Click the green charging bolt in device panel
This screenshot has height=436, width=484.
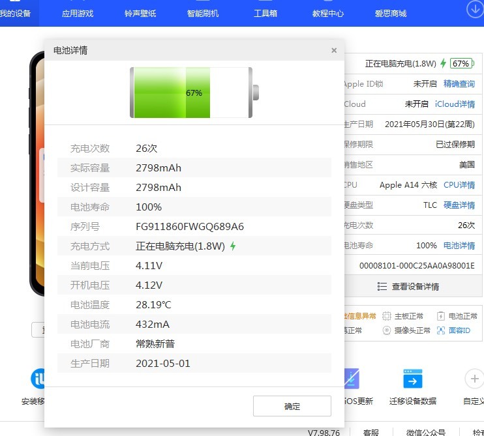pos(444,63)
